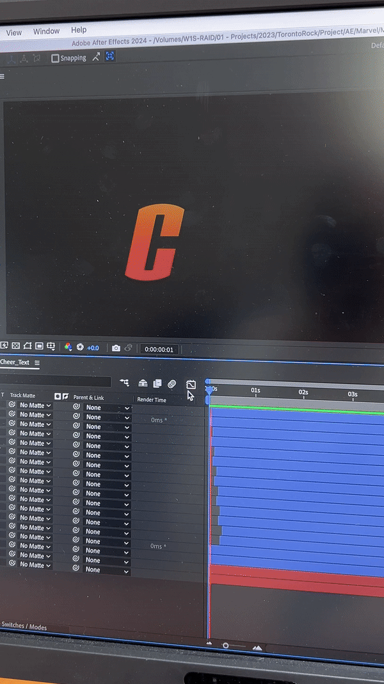Select the View Axis mode icon

(x=36, y=58)
